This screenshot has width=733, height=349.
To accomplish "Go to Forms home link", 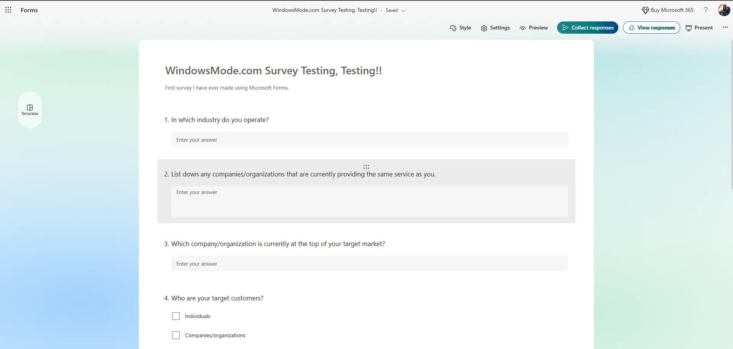I will click(29, 10).
